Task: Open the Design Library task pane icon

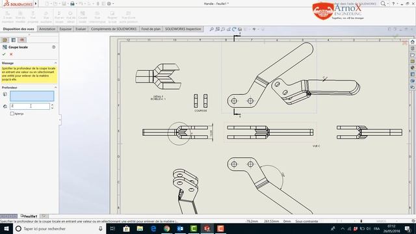Action: tap(413, 49)
